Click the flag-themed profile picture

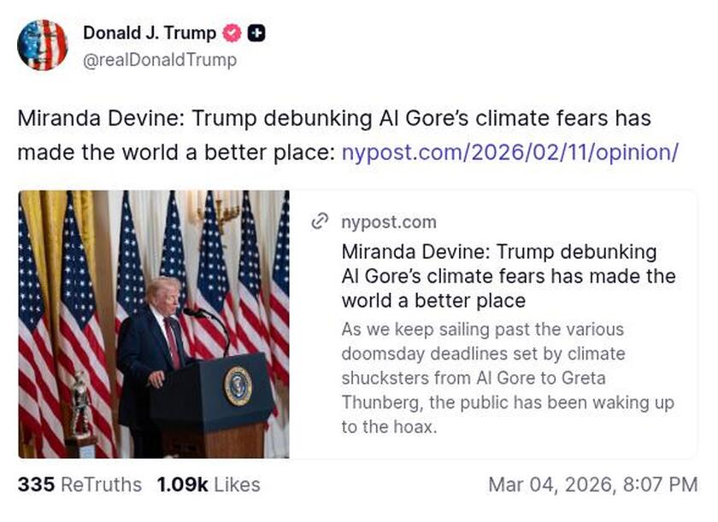[x=44, y=41]
